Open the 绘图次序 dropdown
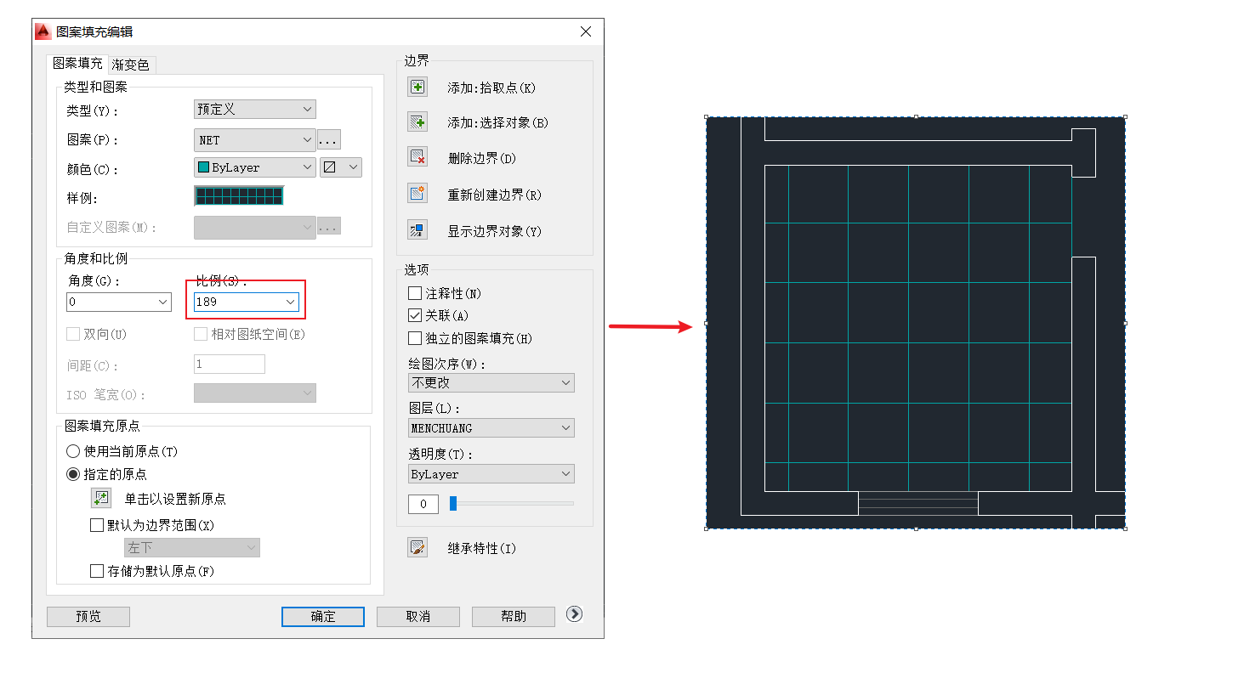 pos(491,382)
